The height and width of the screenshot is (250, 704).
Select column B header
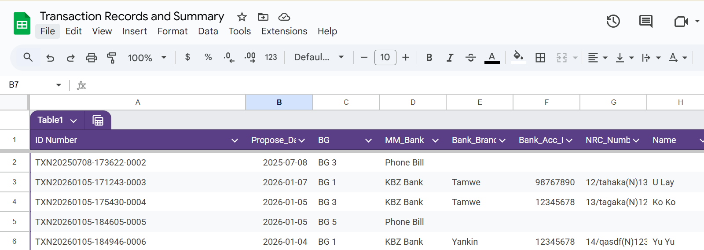click(279, 102)
